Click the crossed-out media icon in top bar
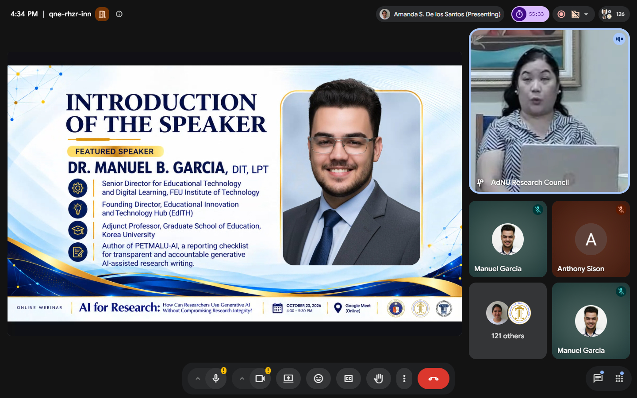This screenshot has height=398, width=637. (x=576, y=14)
